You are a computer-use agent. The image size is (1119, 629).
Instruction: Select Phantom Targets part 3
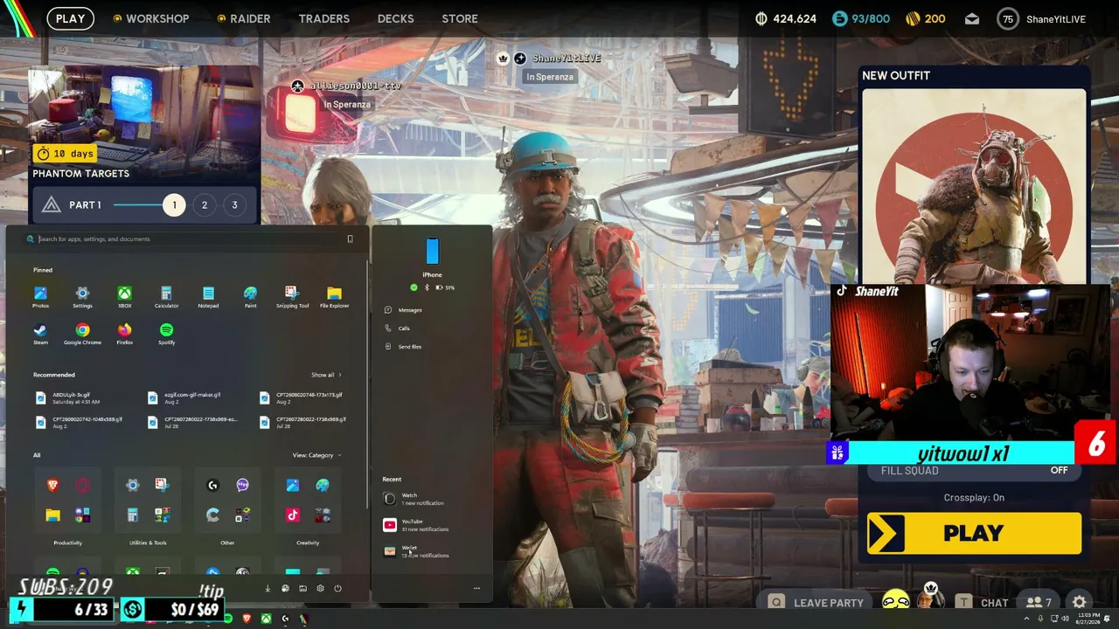coord(234,205)
